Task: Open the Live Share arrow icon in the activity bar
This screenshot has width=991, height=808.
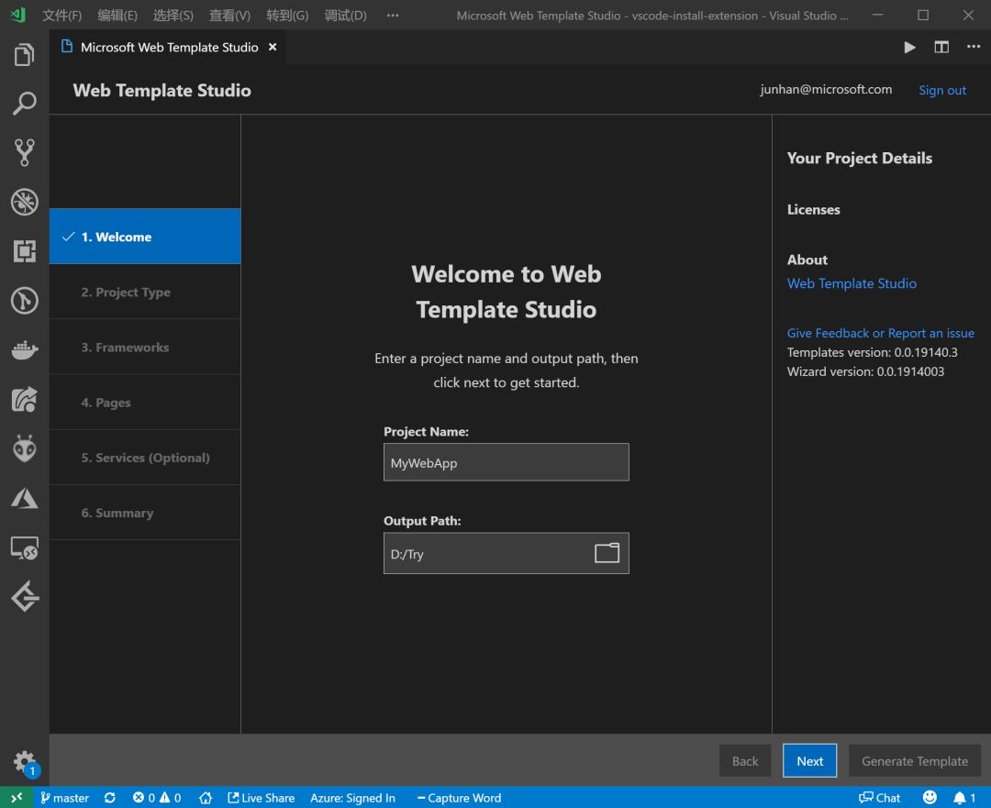Action: [24, 399]
